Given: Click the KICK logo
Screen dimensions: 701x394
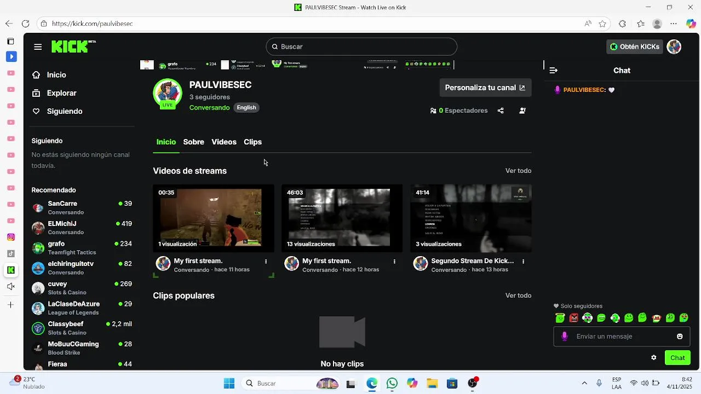Looking at the screenshot, I should (73, 47).
